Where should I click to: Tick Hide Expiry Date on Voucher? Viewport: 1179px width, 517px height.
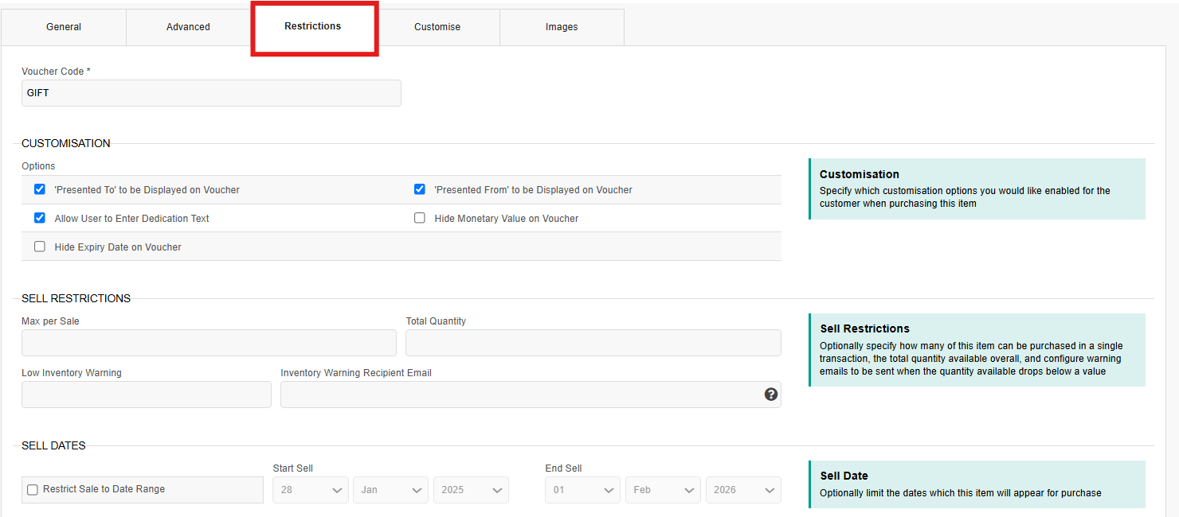click(x=40, y=247)
